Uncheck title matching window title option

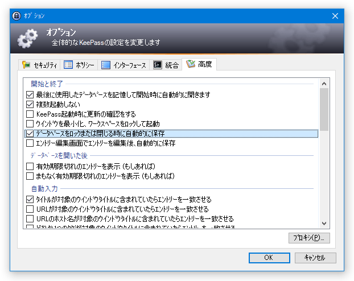(30, 199)
